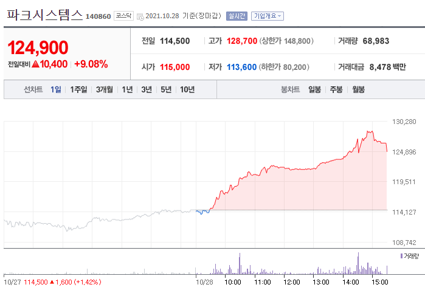The image size is (425, 293).
Task: Switch chart to 3년 range
Action: tap(147, 89)
